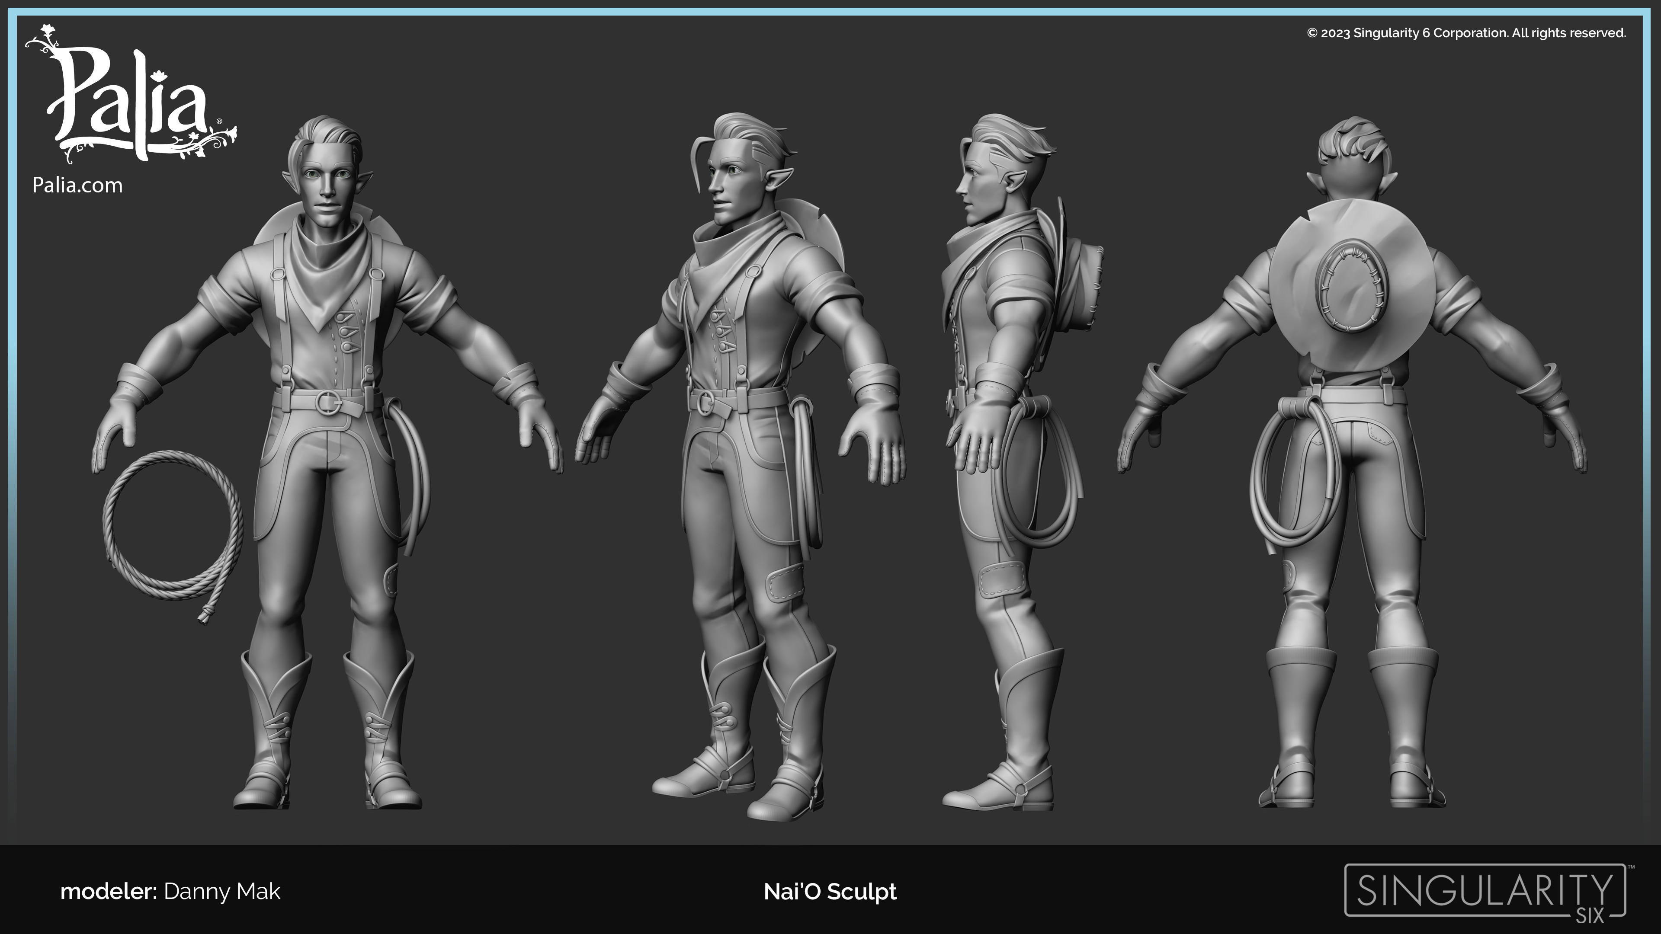Click the belt buckle on front view
Image resolution: width=1661 pixels, height=934 pixels.
[328, 403]
